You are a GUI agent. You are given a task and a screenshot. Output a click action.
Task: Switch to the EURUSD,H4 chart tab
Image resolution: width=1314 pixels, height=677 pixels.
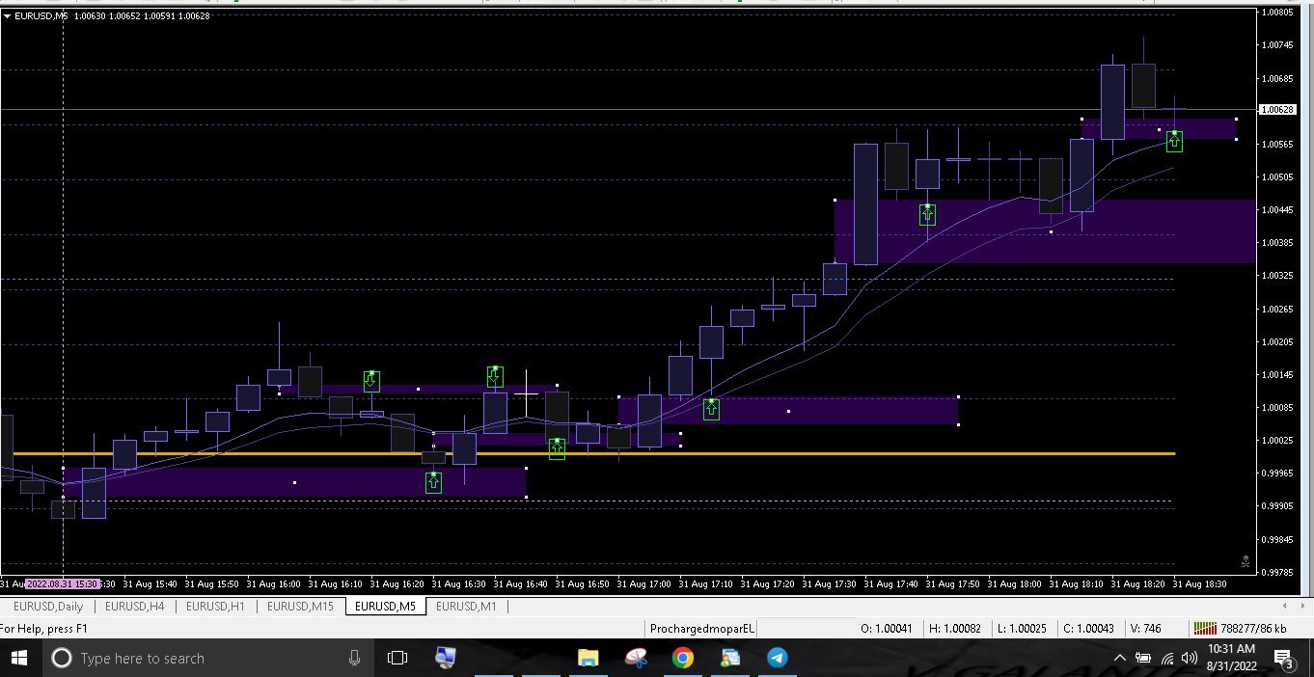click(x=134, y=607)
